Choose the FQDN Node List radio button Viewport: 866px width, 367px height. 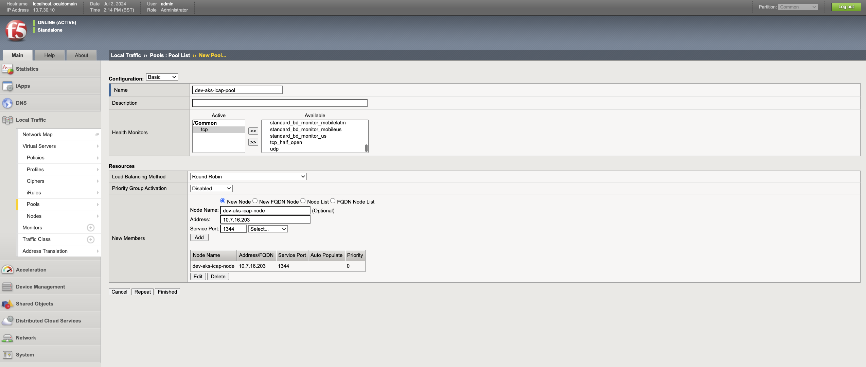click(x=333, y=201)
